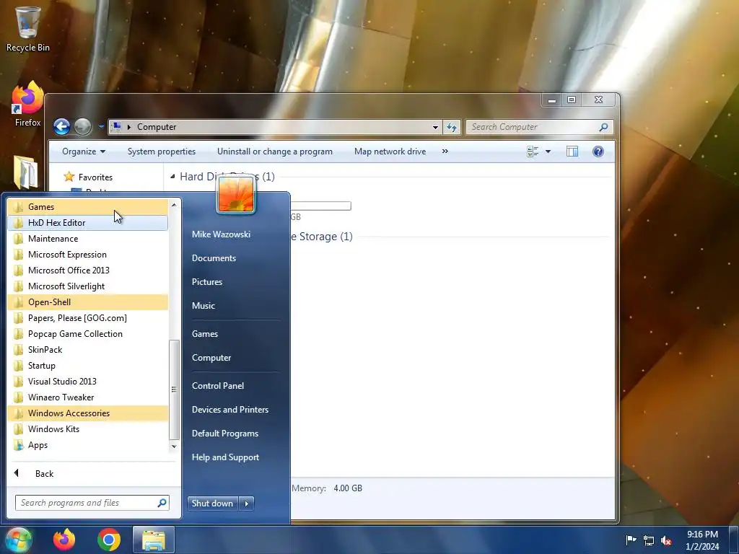Click the Change your view icon
Image resolution: width=739 pixels, height=554 pixels.
click(533, 151)
